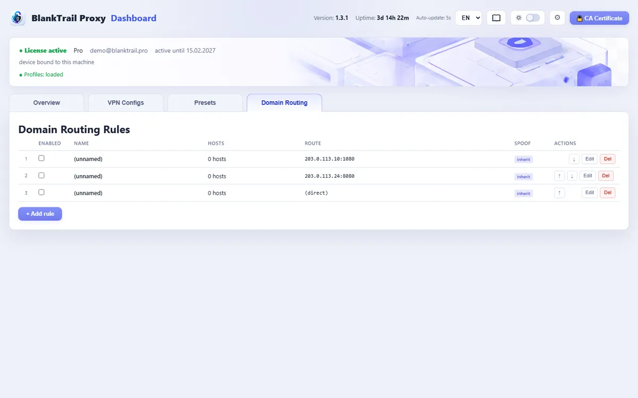Select the Domain Routing tab

[x=284, y=103]
